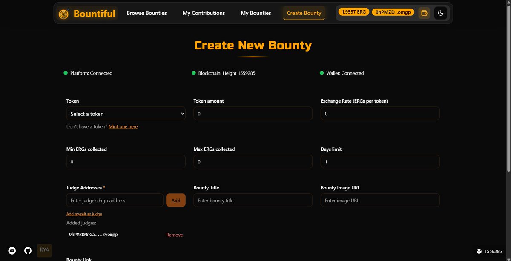Image resolution: width=511 pixels, height=261 pixels.
Task: Go to Browse Bounties tab
Action: point(146,13)
